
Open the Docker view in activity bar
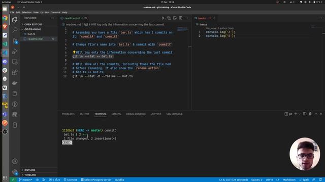point(15,83)
